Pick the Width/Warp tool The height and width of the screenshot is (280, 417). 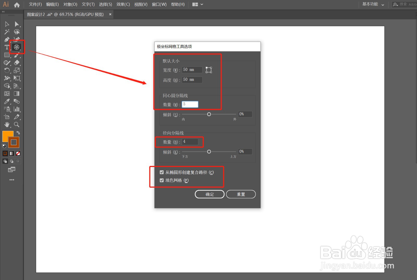tap(7, 78)
